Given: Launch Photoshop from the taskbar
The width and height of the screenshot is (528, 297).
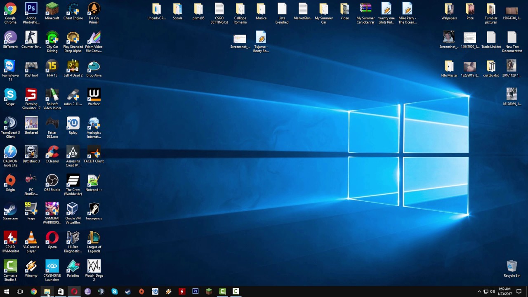Looking at the screenshot, I should click(195, 292).
